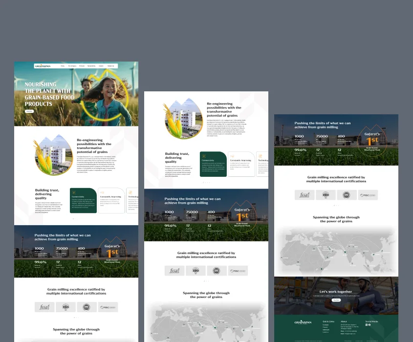The height and width of the screenshot is (342, 413).
Task: Click About heading in footer
Action: coord(344,321)
